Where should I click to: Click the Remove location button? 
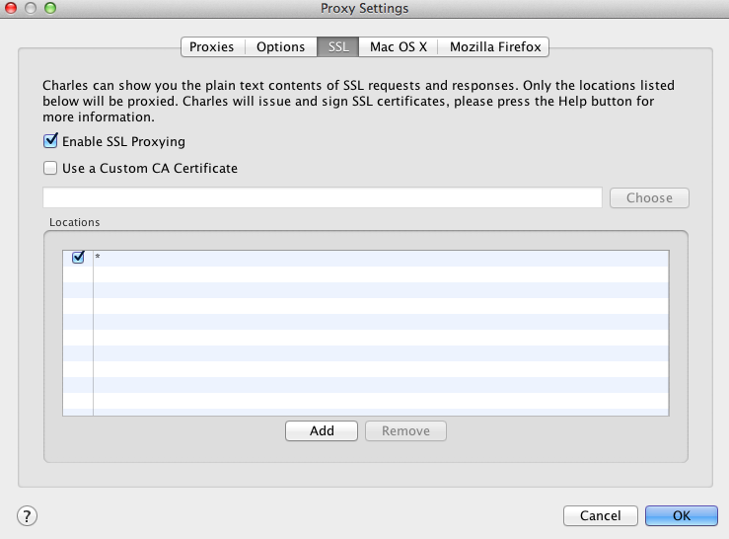(405, 431)
